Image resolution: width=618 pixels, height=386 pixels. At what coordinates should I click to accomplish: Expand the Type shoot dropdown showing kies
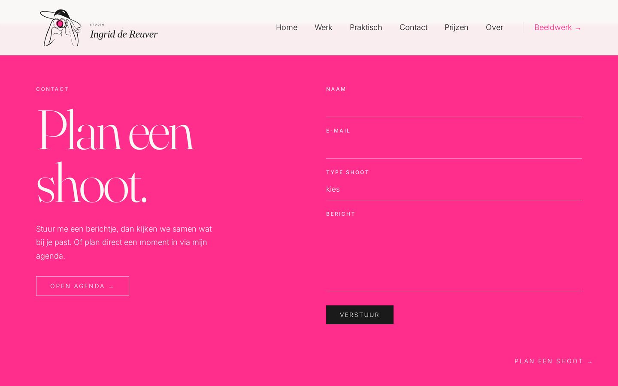coord(454,190)
